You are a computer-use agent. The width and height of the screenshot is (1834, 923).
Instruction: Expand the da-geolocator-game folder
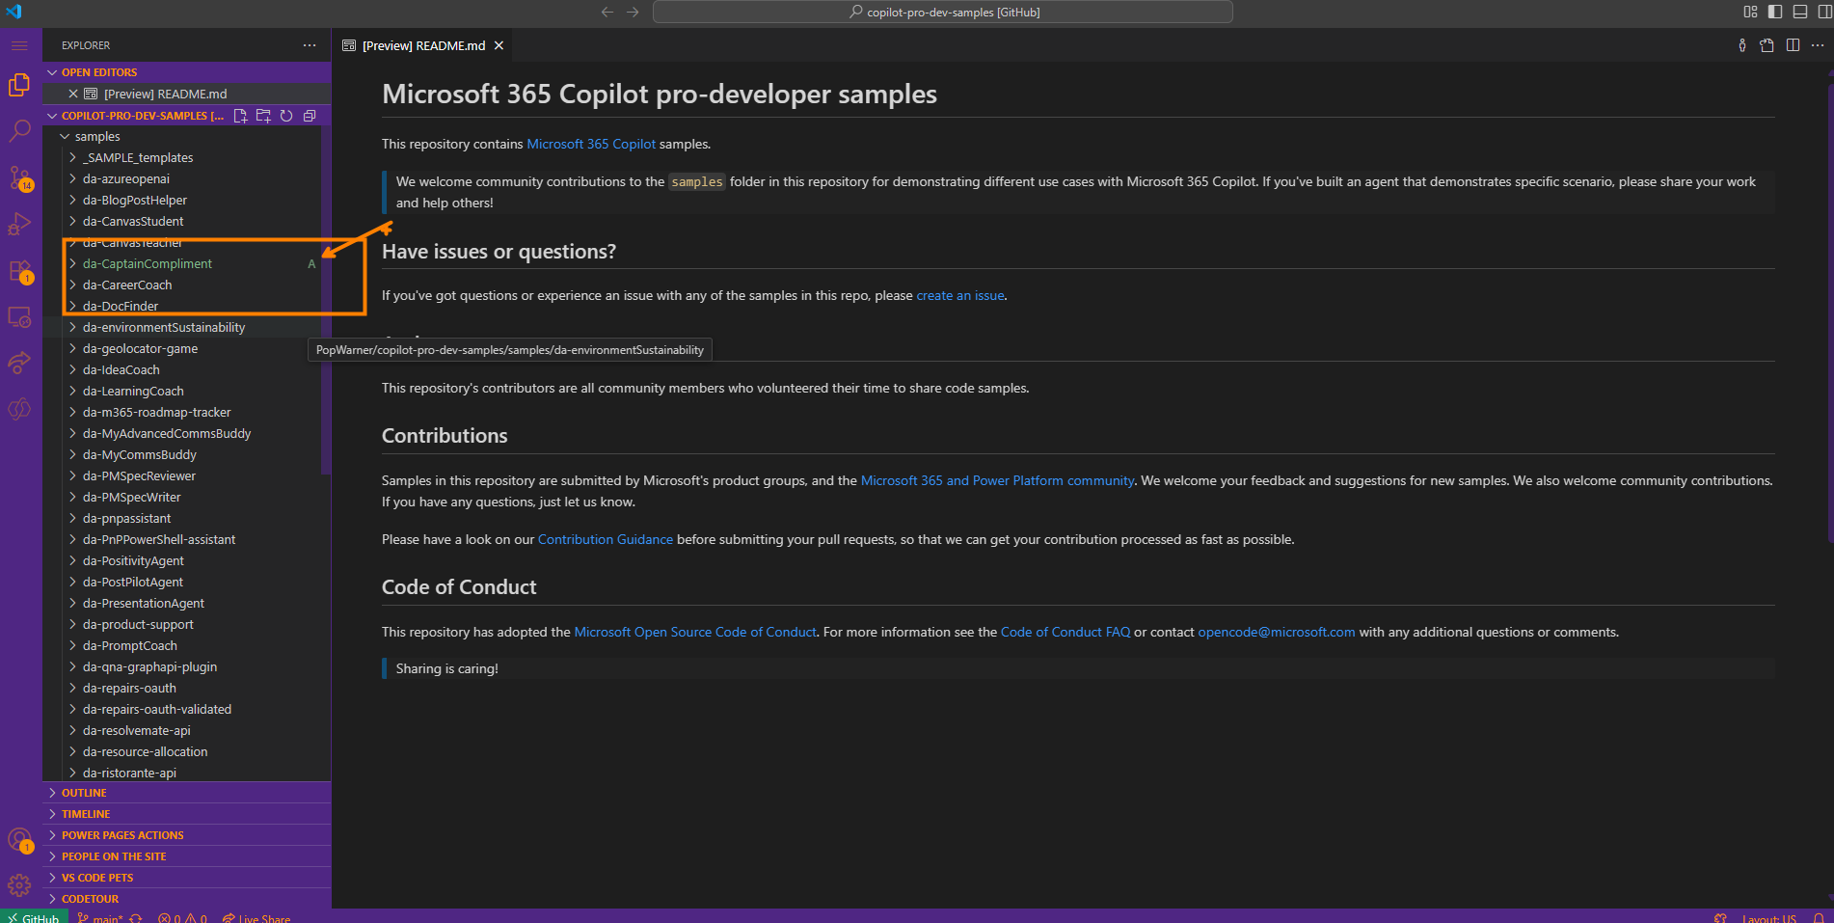(181, 349)
